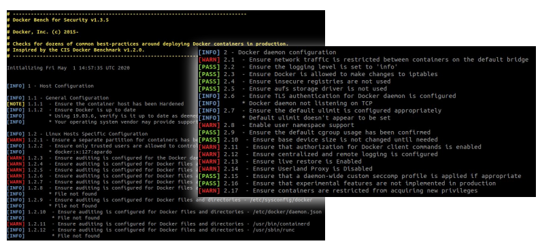Click the '2.11 Ensure that authorization for Docker client' line
This screenshot has width=540, height=250.
click(x=339, y=147)
